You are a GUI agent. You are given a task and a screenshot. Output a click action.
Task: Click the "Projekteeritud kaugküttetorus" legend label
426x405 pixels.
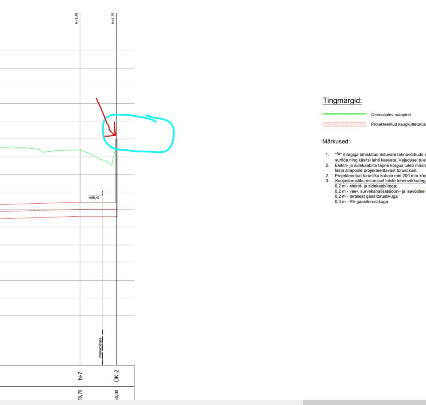398,124
